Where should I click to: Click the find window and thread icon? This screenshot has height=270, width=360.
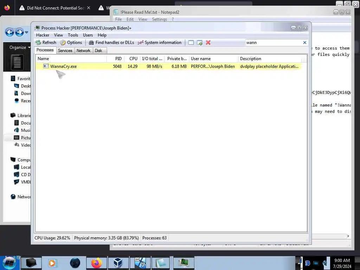point(200,43)
